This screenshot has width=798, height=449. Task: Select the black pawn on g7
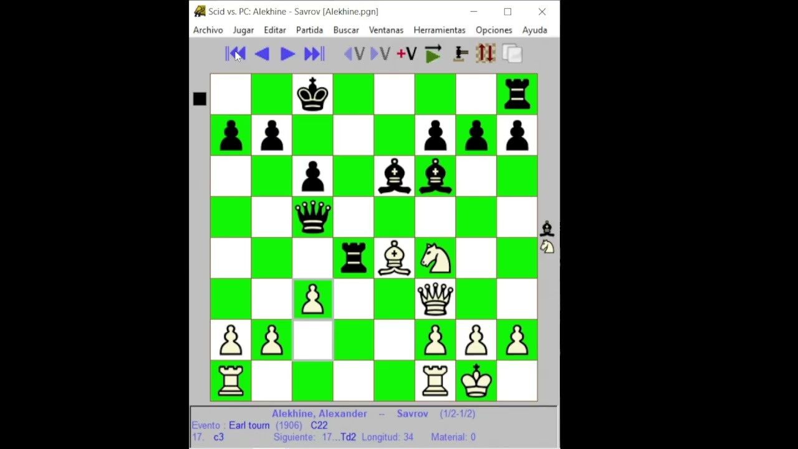coord(476,135)
